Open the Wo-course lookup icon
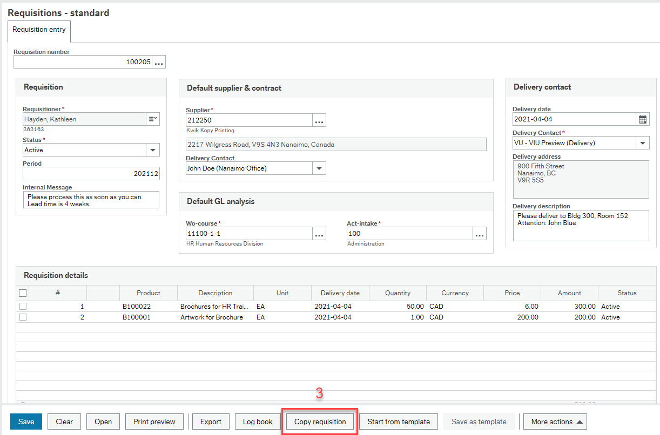 319,233
